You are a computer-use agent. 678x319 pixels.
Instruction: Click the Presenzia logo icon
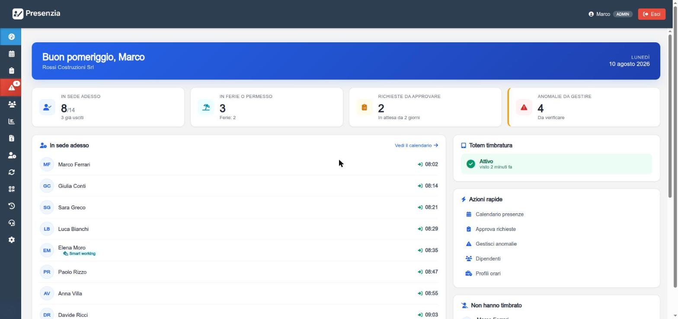point(18,14)
